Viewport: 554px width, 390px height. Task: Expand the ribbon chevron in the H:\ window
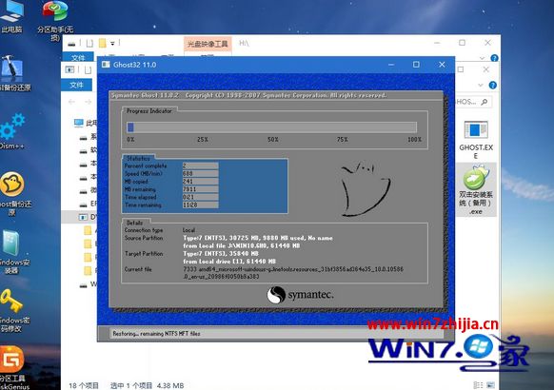pos(482,58)
